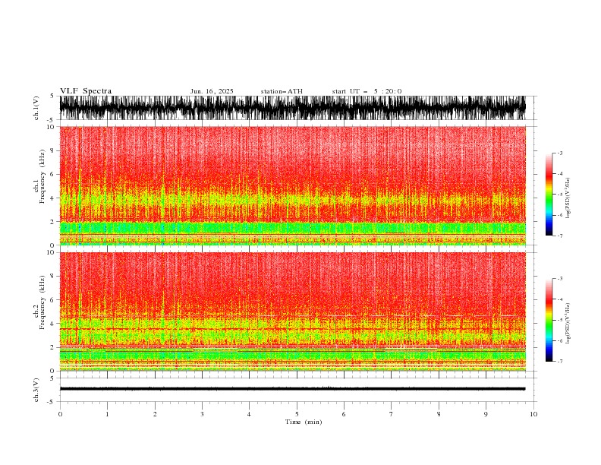Click the ch.2 colorbar 'log(PSD)(V²/Hz)' label
Viewport: 601px width, 465px height.
point(568,324)
